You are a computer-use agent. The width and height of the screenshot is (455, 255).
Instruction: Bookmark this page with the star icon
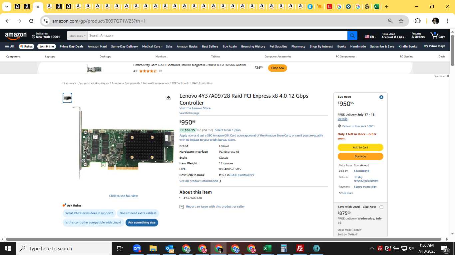401,21
